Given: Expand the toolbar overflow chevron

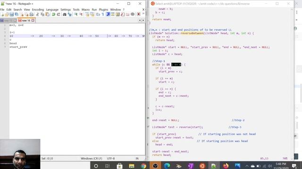Looking at the screenshot, I should click(143, 14).
